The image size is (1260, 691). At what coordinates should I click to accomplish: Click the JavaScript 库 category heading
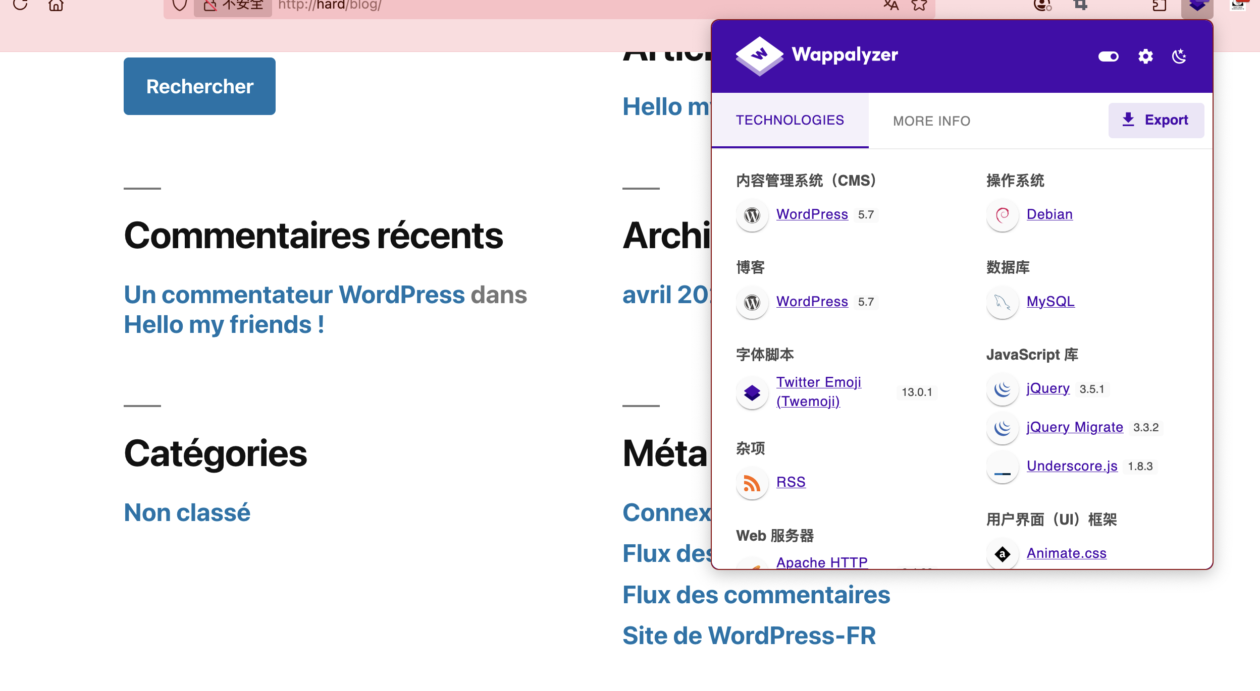pos(1032,355)
